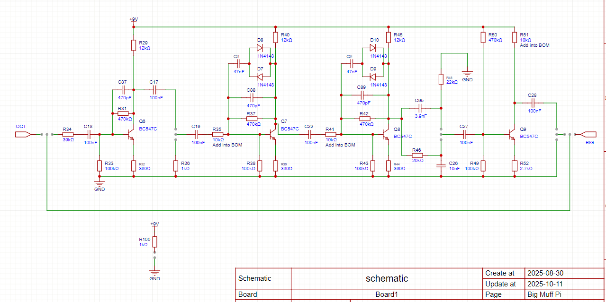
Task: Select the Q6 BC547C transistor symbol
Action: 130,135
